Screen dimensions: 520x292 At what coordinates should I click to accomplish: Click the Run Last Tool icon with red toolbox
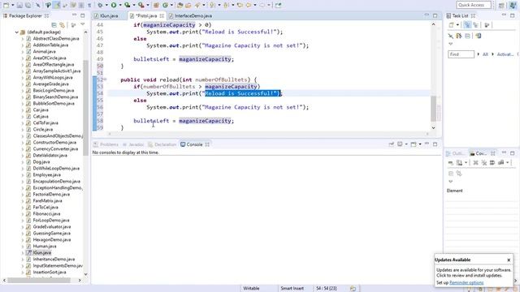(x=141, y=5)
